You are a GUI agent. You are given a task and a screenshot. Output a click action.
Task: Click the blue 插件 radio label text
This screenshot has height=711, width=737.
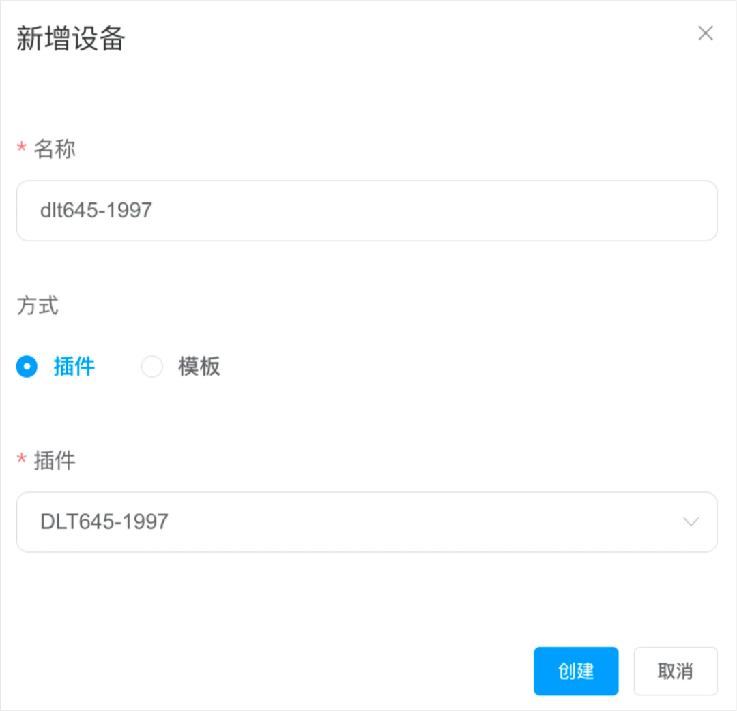tap(74, 367)
